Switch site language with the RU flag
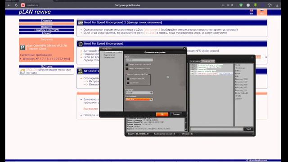Viewport: 288px width, 162px height. [x=262, y=12]
